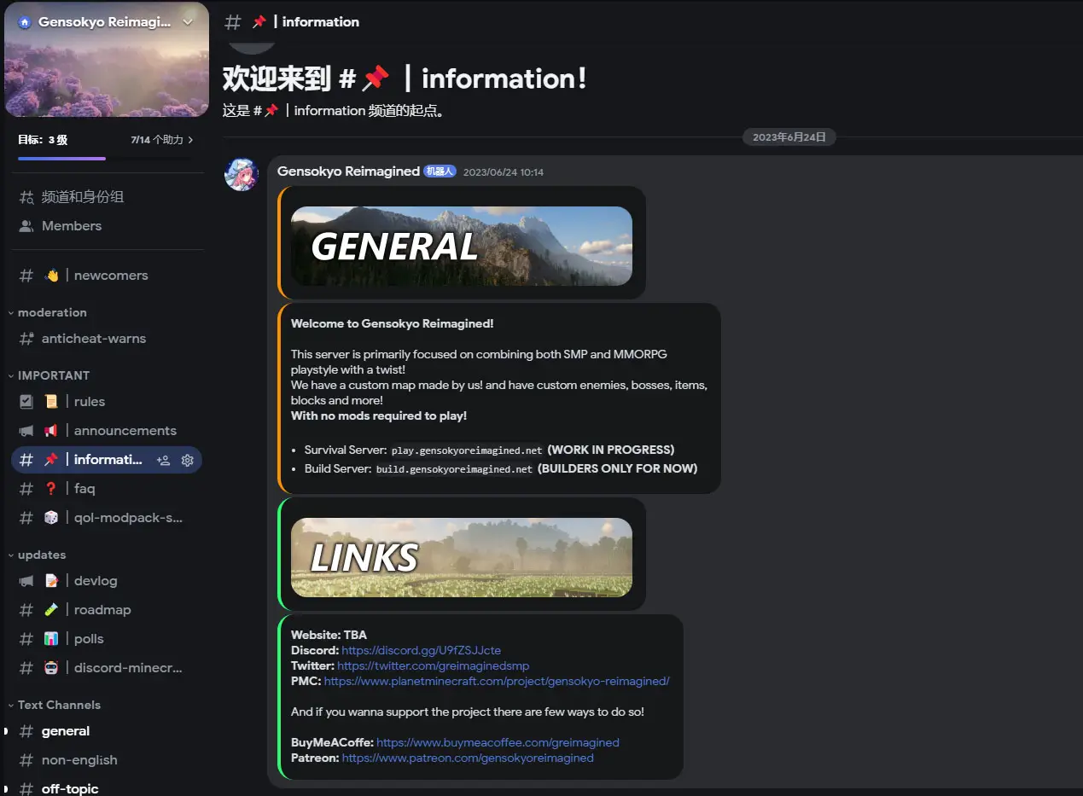Open the server name dropdown menu
Viewport: 1083px width, 796px height.
click(190, 21)
